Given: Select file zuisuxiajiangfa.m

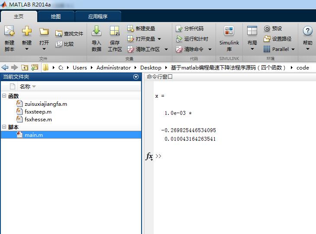Looking at the screenshot, I should point(46,104).
